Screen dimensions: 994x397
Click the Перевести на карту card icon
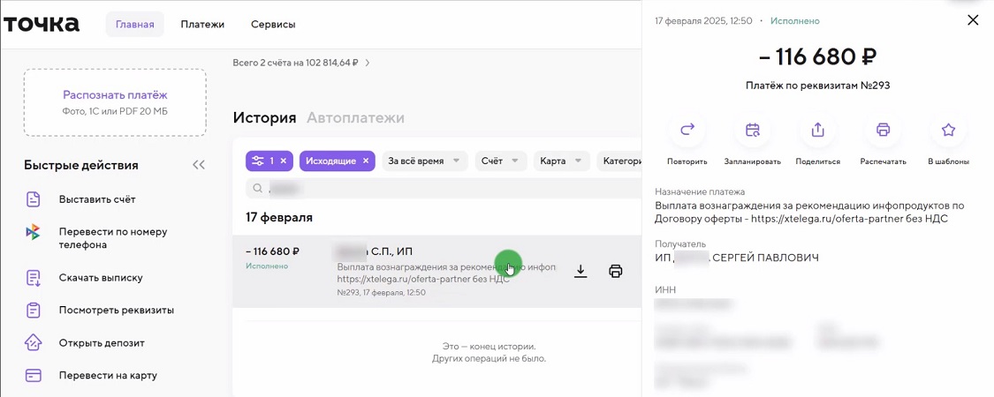tap(33, 376)
